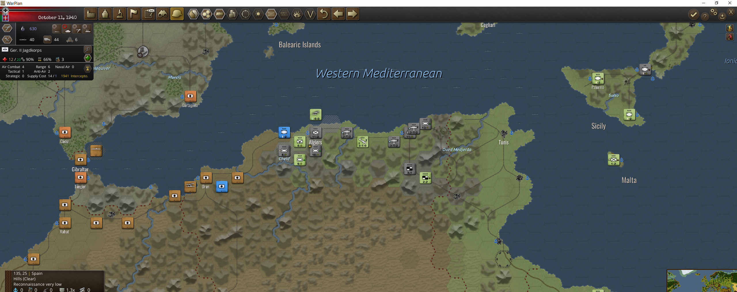Open the research microscope screen
The image size is (737, 292).
coord(119,14)
